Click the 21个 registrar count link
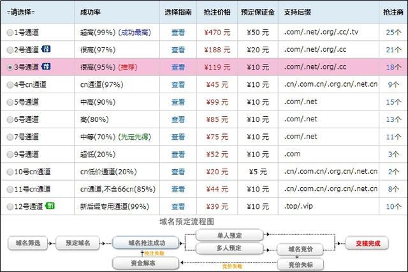Viewport: 408px width, 272px height. (393, 50)
